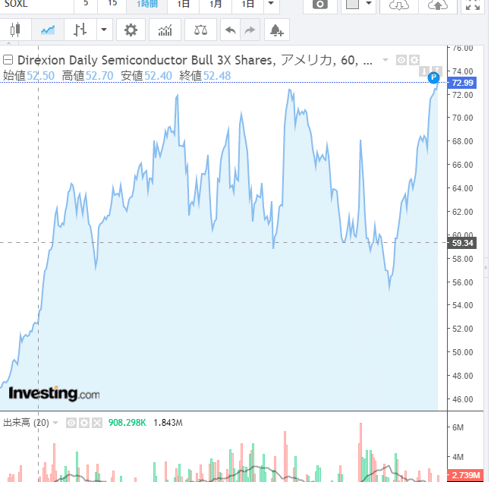Click the 安値 52.40 low value

pos(146,76)
